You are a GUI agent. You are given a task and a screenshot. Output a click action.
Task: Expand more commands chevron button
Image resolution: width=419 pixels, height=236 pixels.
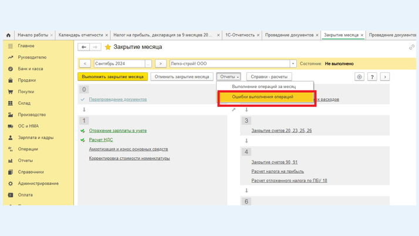385,77
